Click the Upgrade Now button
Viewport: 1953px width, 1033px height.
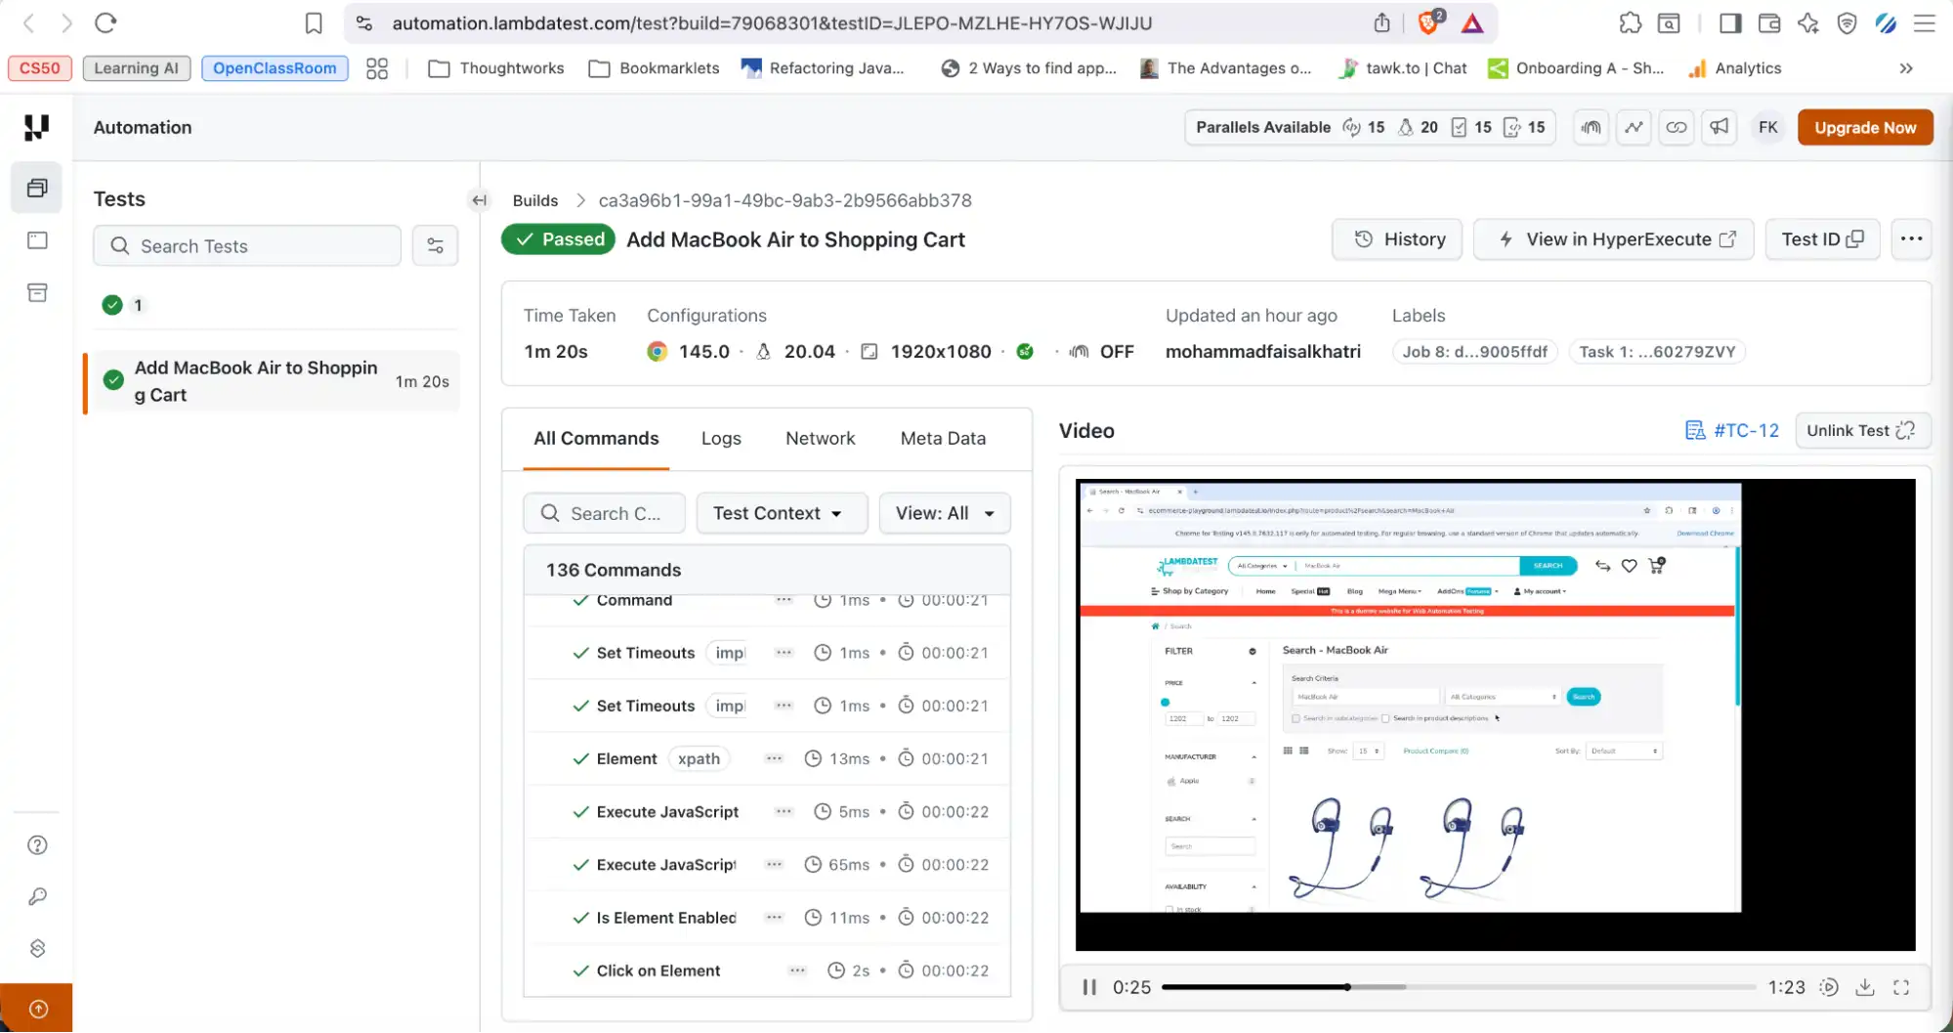coord(1865,128)
